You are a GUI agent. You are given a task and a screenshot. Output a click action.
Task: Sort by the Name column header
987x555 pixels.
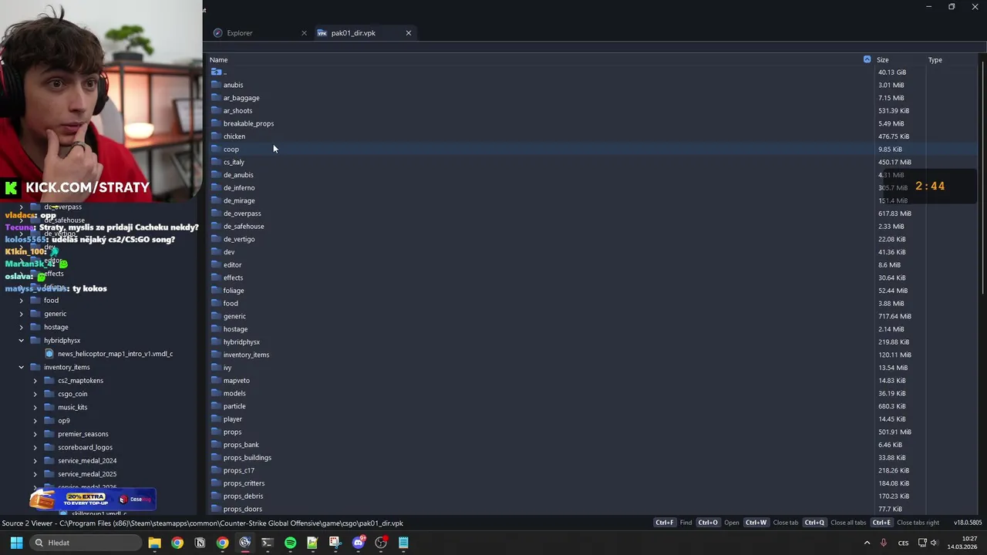[x=218, y=59]
